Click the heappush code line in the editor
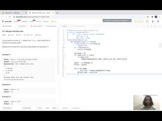This screenshot has height=121, width=162. tap(104, 59)
